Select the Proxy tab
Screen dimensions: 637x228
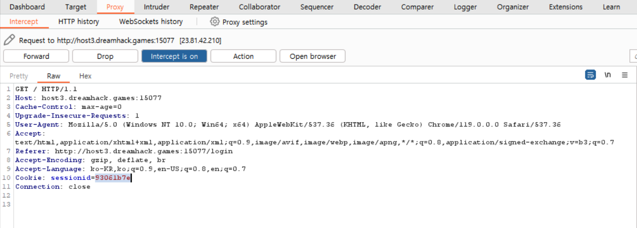pyautogui.click(x=115, y=7)
